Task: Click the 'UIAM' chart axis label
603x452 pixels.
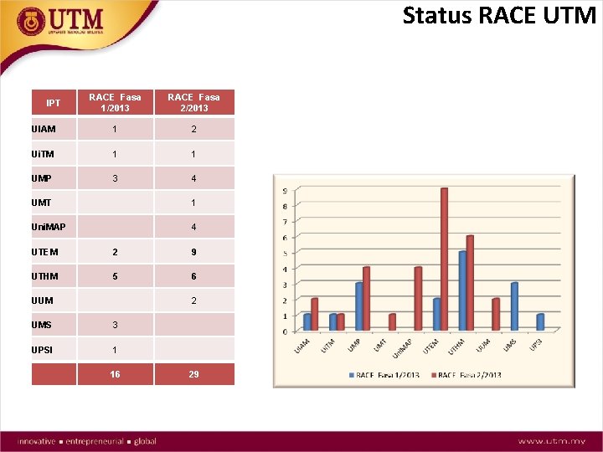Action: [301, 347]
